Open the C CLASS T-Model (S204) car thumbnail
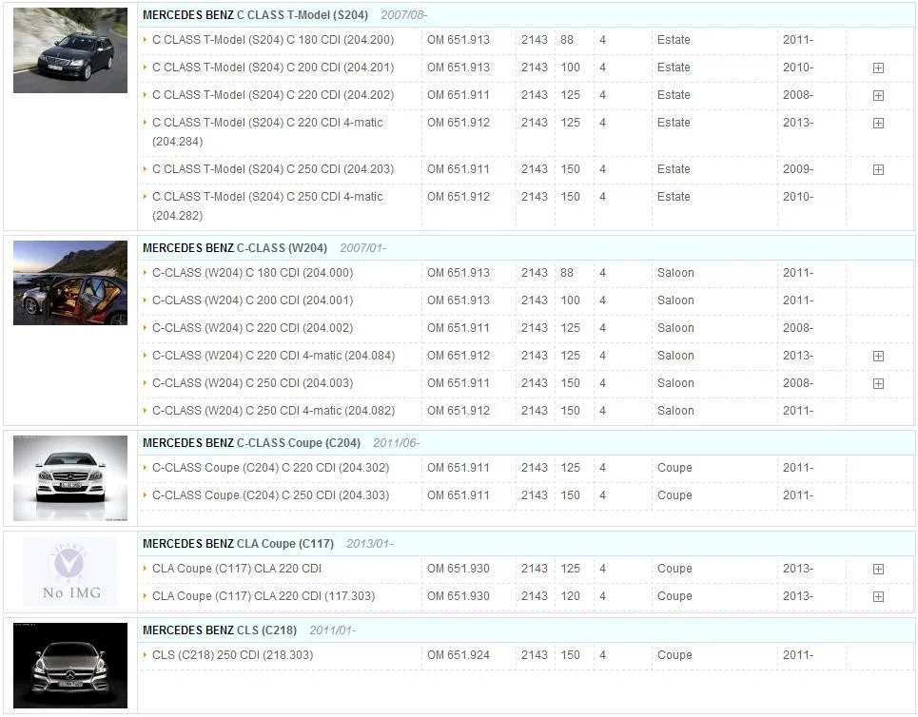The width and height of the screenshot is (918, 717). 70,50
